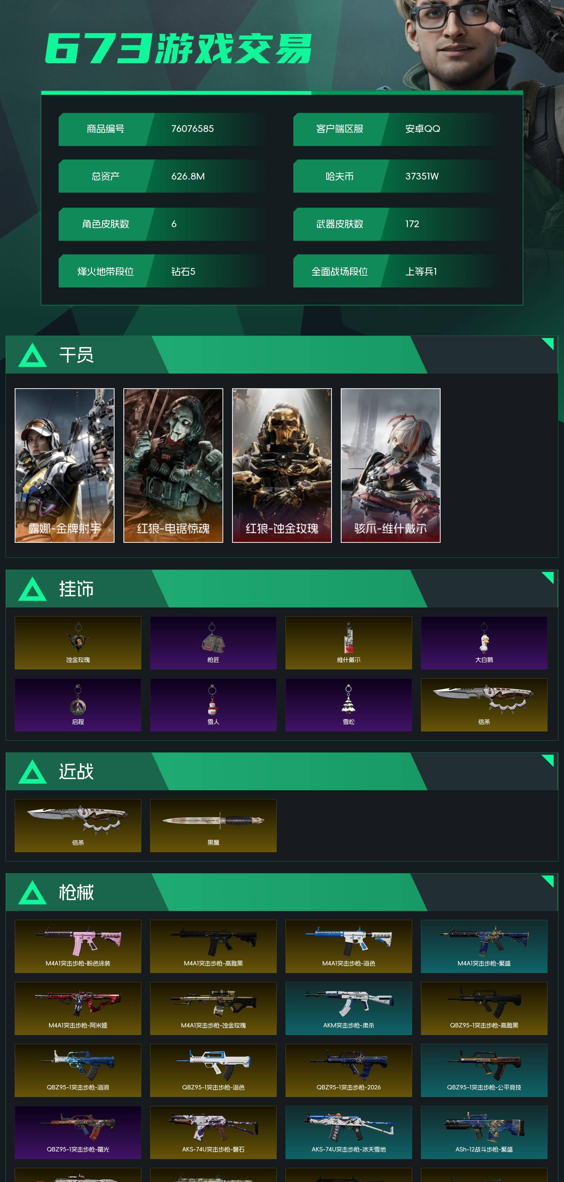Select the 骇爪-维什戴尔 operator card
The height and width of the screenshot is (1182, 564).
click(391, 465)
